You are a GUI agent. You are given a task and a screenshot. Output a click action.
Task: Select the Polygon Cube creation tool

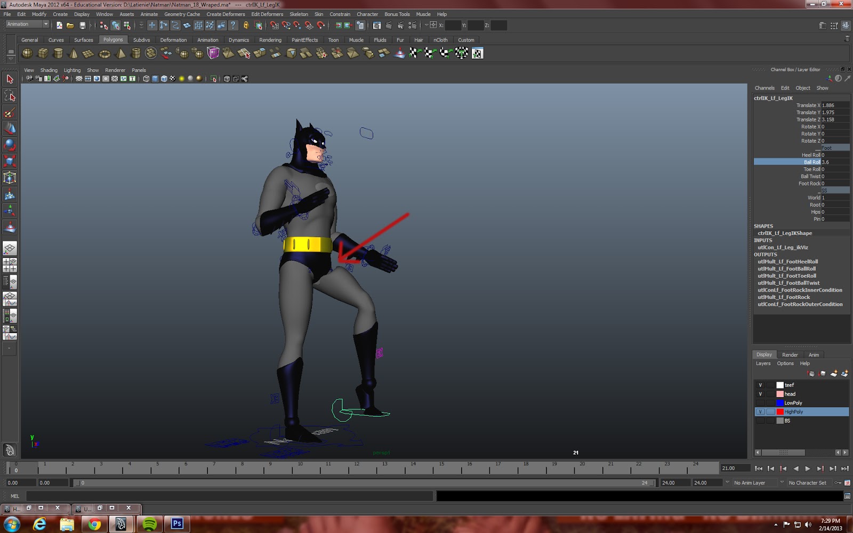coord(43,53)
